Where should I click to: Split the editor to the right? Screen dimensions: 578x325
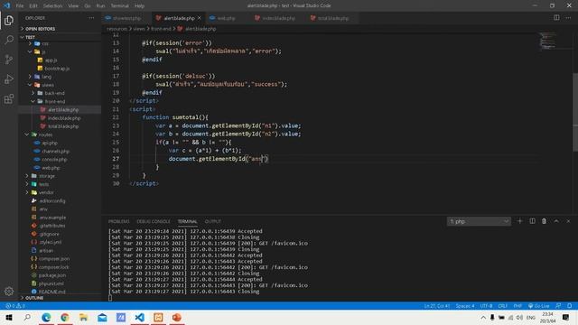click(556, 18)
